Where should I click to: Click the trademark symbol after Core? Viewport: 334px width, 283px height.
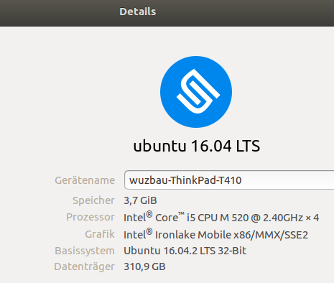tap(181, 213)
